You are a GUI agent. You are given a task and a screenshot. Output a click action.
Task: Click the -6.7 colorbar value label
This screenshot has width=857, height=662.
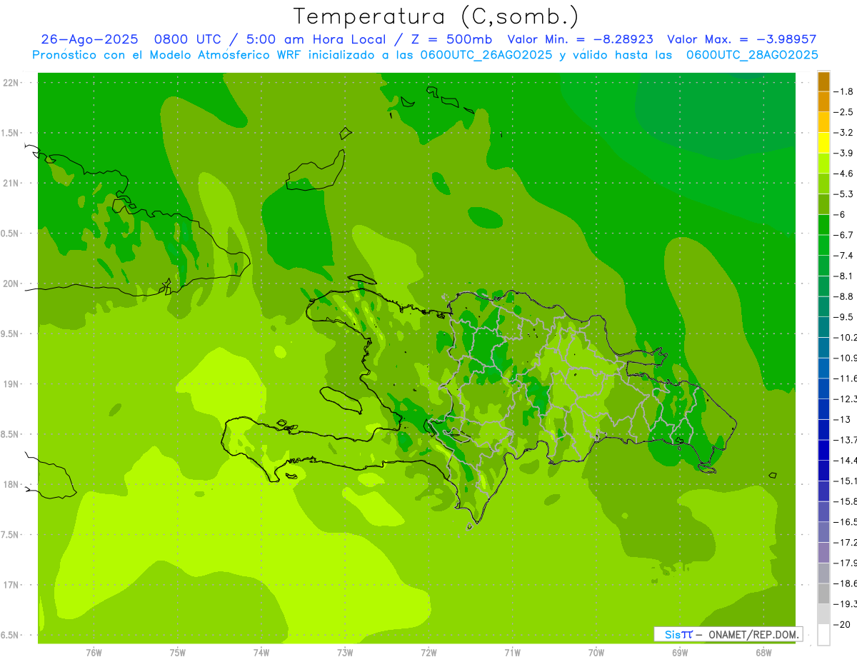click(843, 235)
